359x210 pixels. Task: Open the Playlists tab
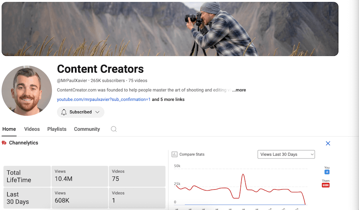pyautogui.click(x=57, y=129)
